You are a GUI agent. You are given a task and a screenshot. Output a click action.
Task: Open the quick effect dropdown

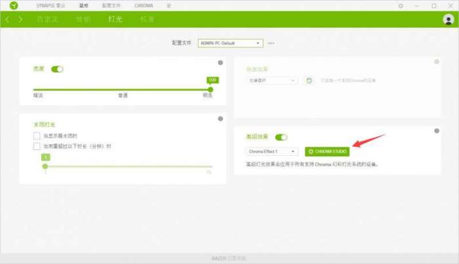click(x=272, y=81)
